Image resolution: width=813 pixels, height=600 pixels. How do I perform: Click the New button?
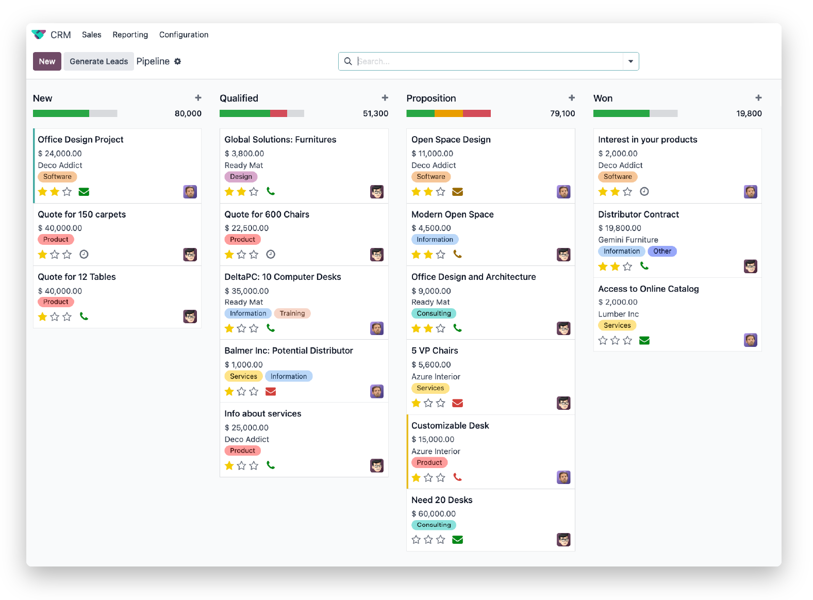click(x=47, y=61)
